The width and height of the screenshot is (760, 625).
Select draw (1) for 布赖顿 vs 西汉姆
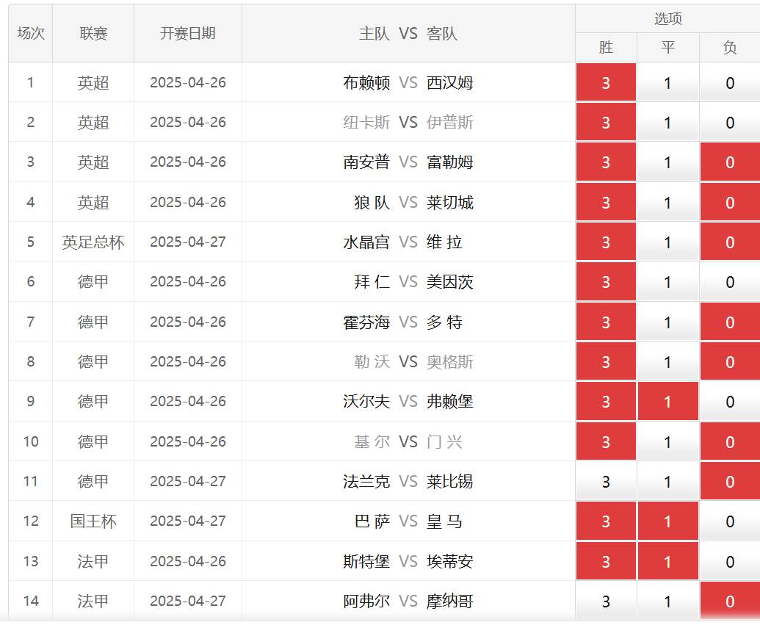(x=667, y=83)
